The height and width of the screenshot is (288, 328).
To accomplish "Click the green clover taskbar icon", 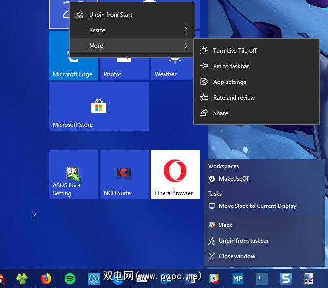I will [x=22, y=278].
